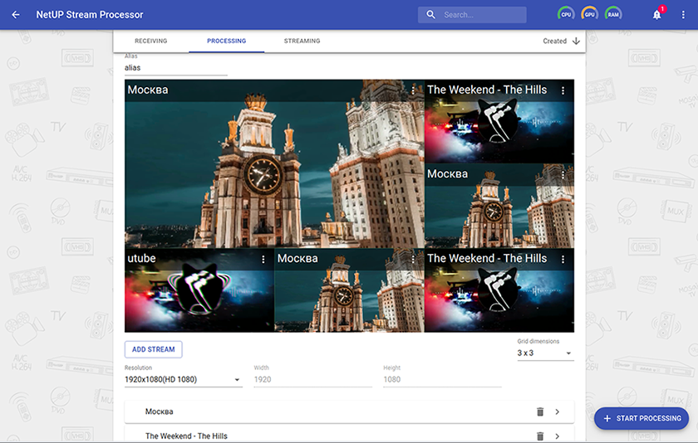Image resolution: width=698 pixels, height=443 pixels.
Task: Edit the Alias field
Action: pos(176,67)
